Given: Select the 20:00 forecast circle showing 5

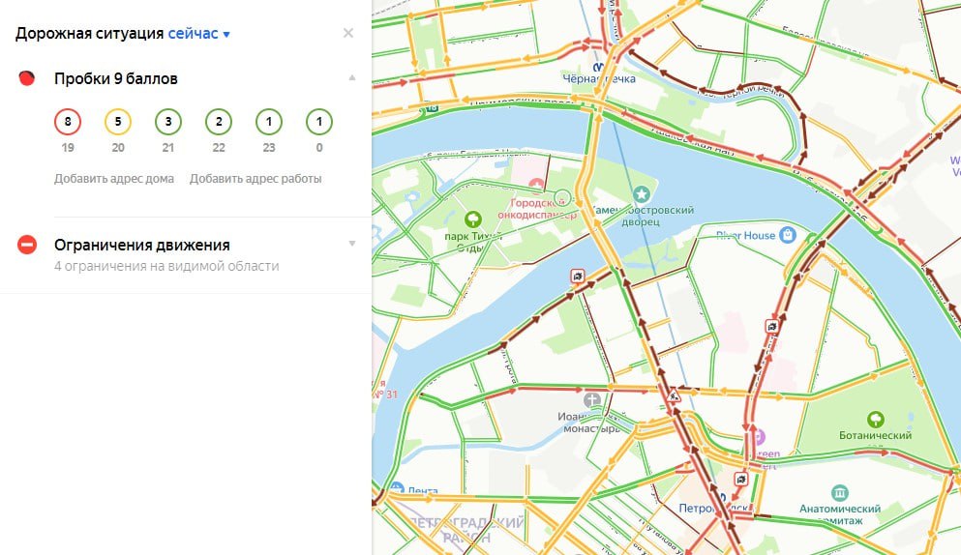Looking at the screenshot, I should pyautogui.click(x=118, y=123).
